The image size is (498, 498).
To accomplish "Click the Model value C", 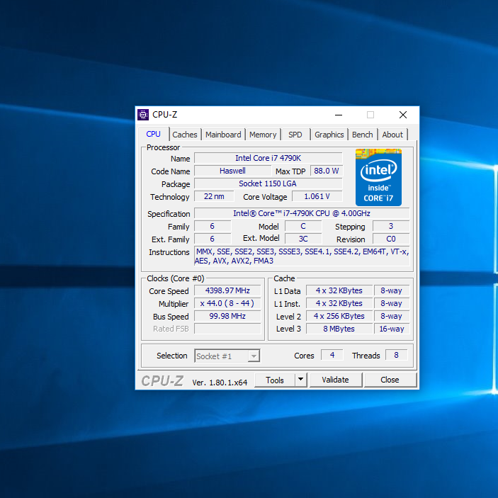I will [x=303, y=226].
